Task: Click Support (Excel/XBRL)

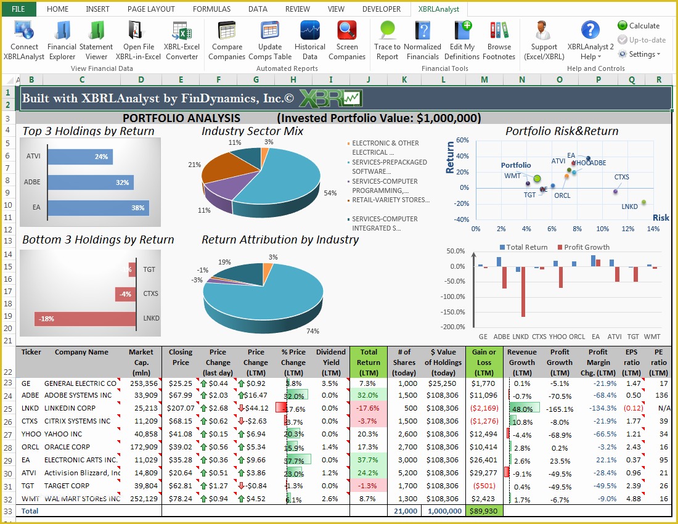Action: 544,37
